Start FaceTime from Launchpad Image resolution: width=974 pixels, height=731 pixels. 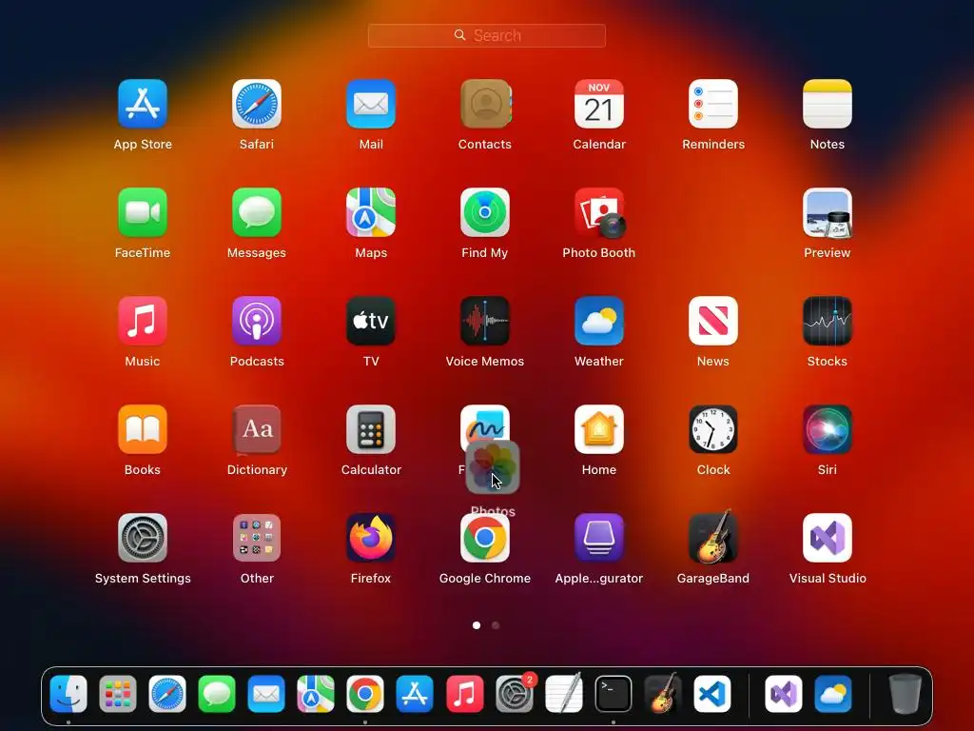pyautogui.click(x=143, y=212)
